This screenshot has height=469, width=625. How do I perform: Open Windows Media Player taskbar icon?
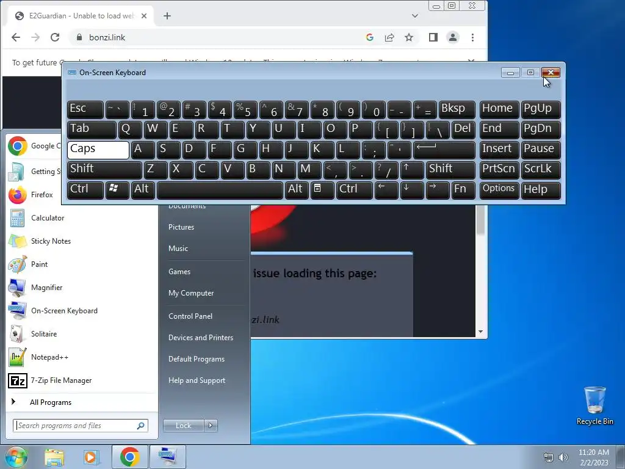[x=91, y=457]
